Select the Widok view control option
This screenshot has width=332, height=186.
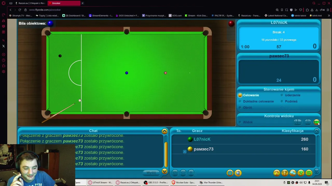click(246, 122)
